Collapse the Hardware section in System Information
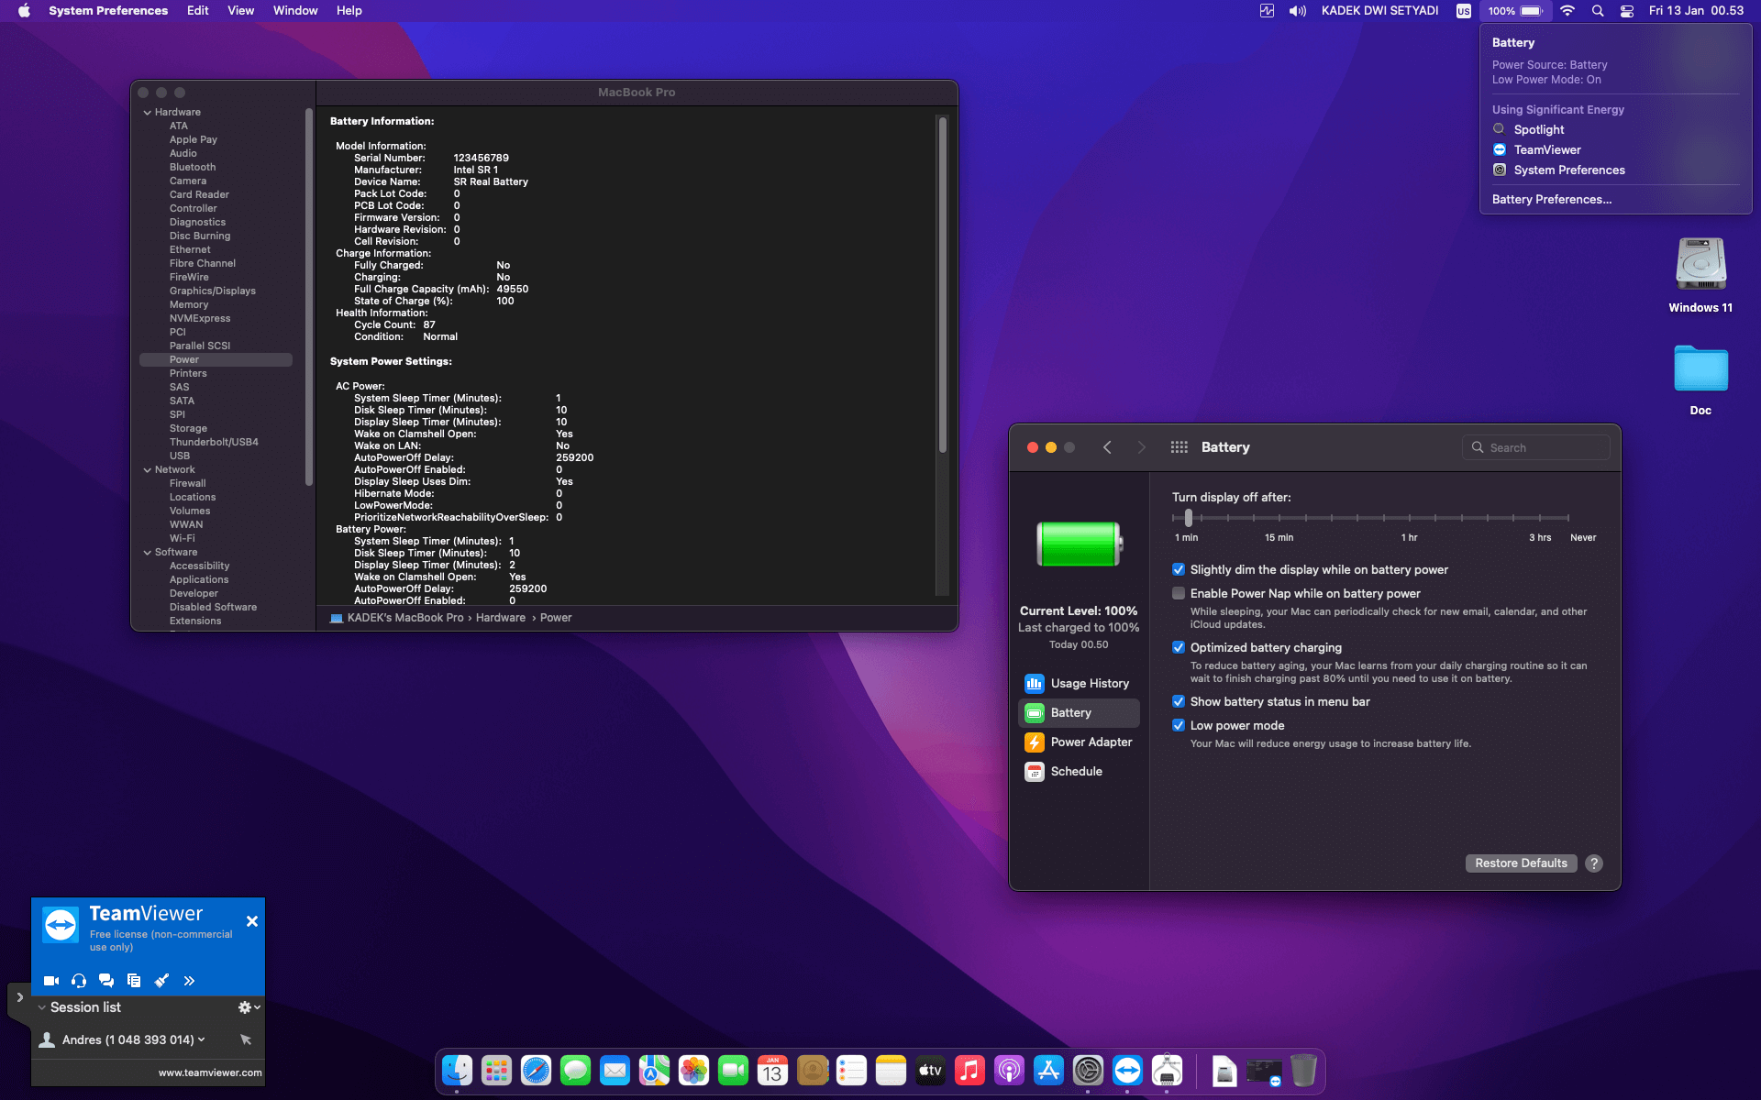The image size is (1761, 1100). [148, 112]
